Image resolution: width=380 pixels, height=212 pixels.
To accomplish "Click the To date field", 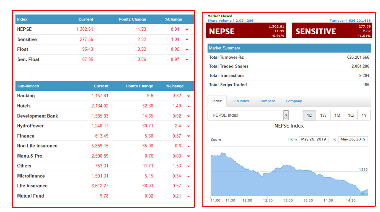I will click(x=353, y=139).
